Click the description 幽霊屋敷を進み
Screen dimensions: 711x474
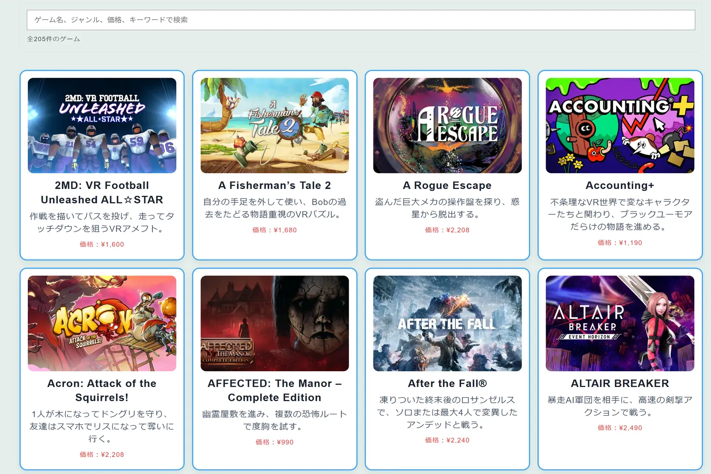(274, 420)
